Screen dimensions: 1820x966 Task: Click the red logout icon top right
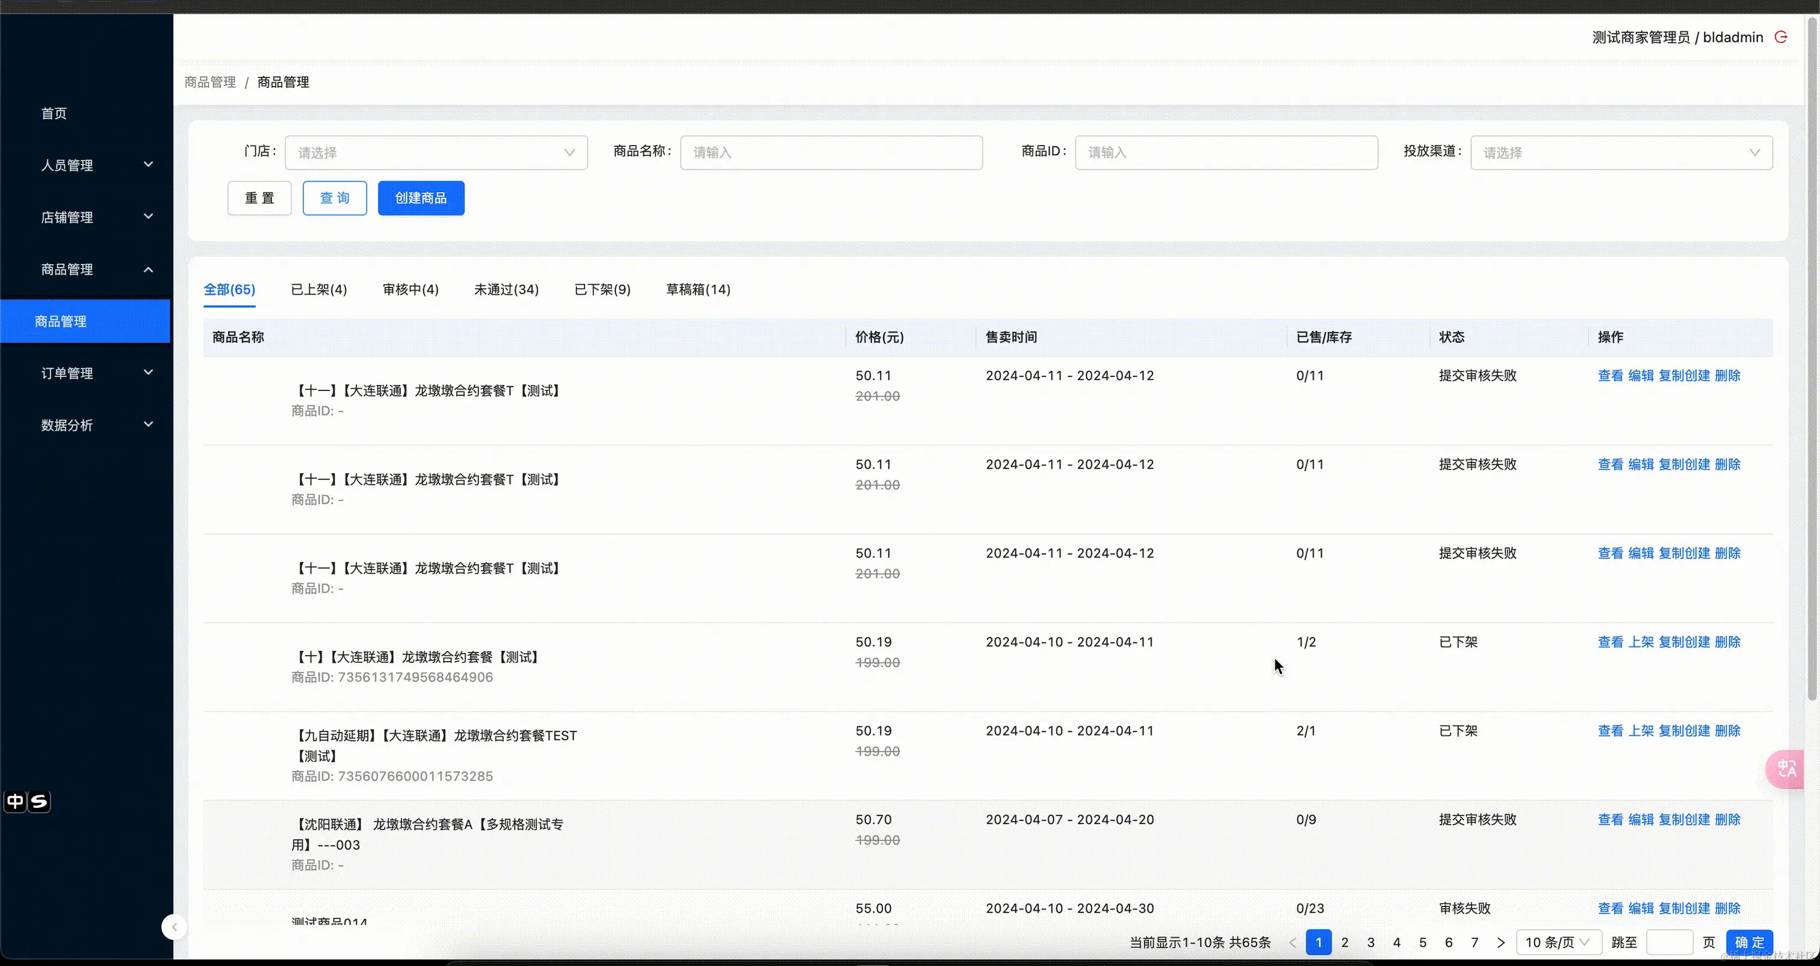1781,37
